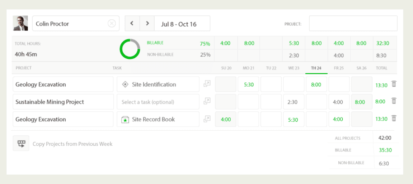
Task: Open expand icon next to Site Record Book
Action: 207,119
